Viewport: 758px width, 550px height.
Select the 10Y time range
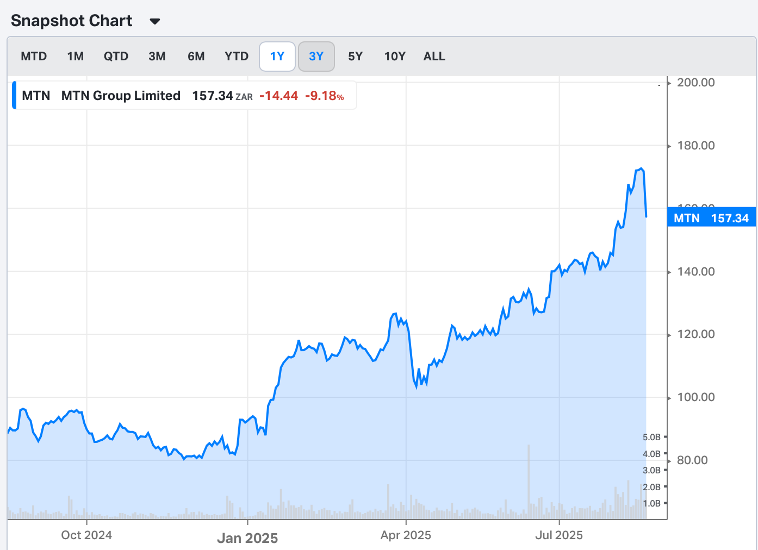pyautogui.click(x=395, y=57)
